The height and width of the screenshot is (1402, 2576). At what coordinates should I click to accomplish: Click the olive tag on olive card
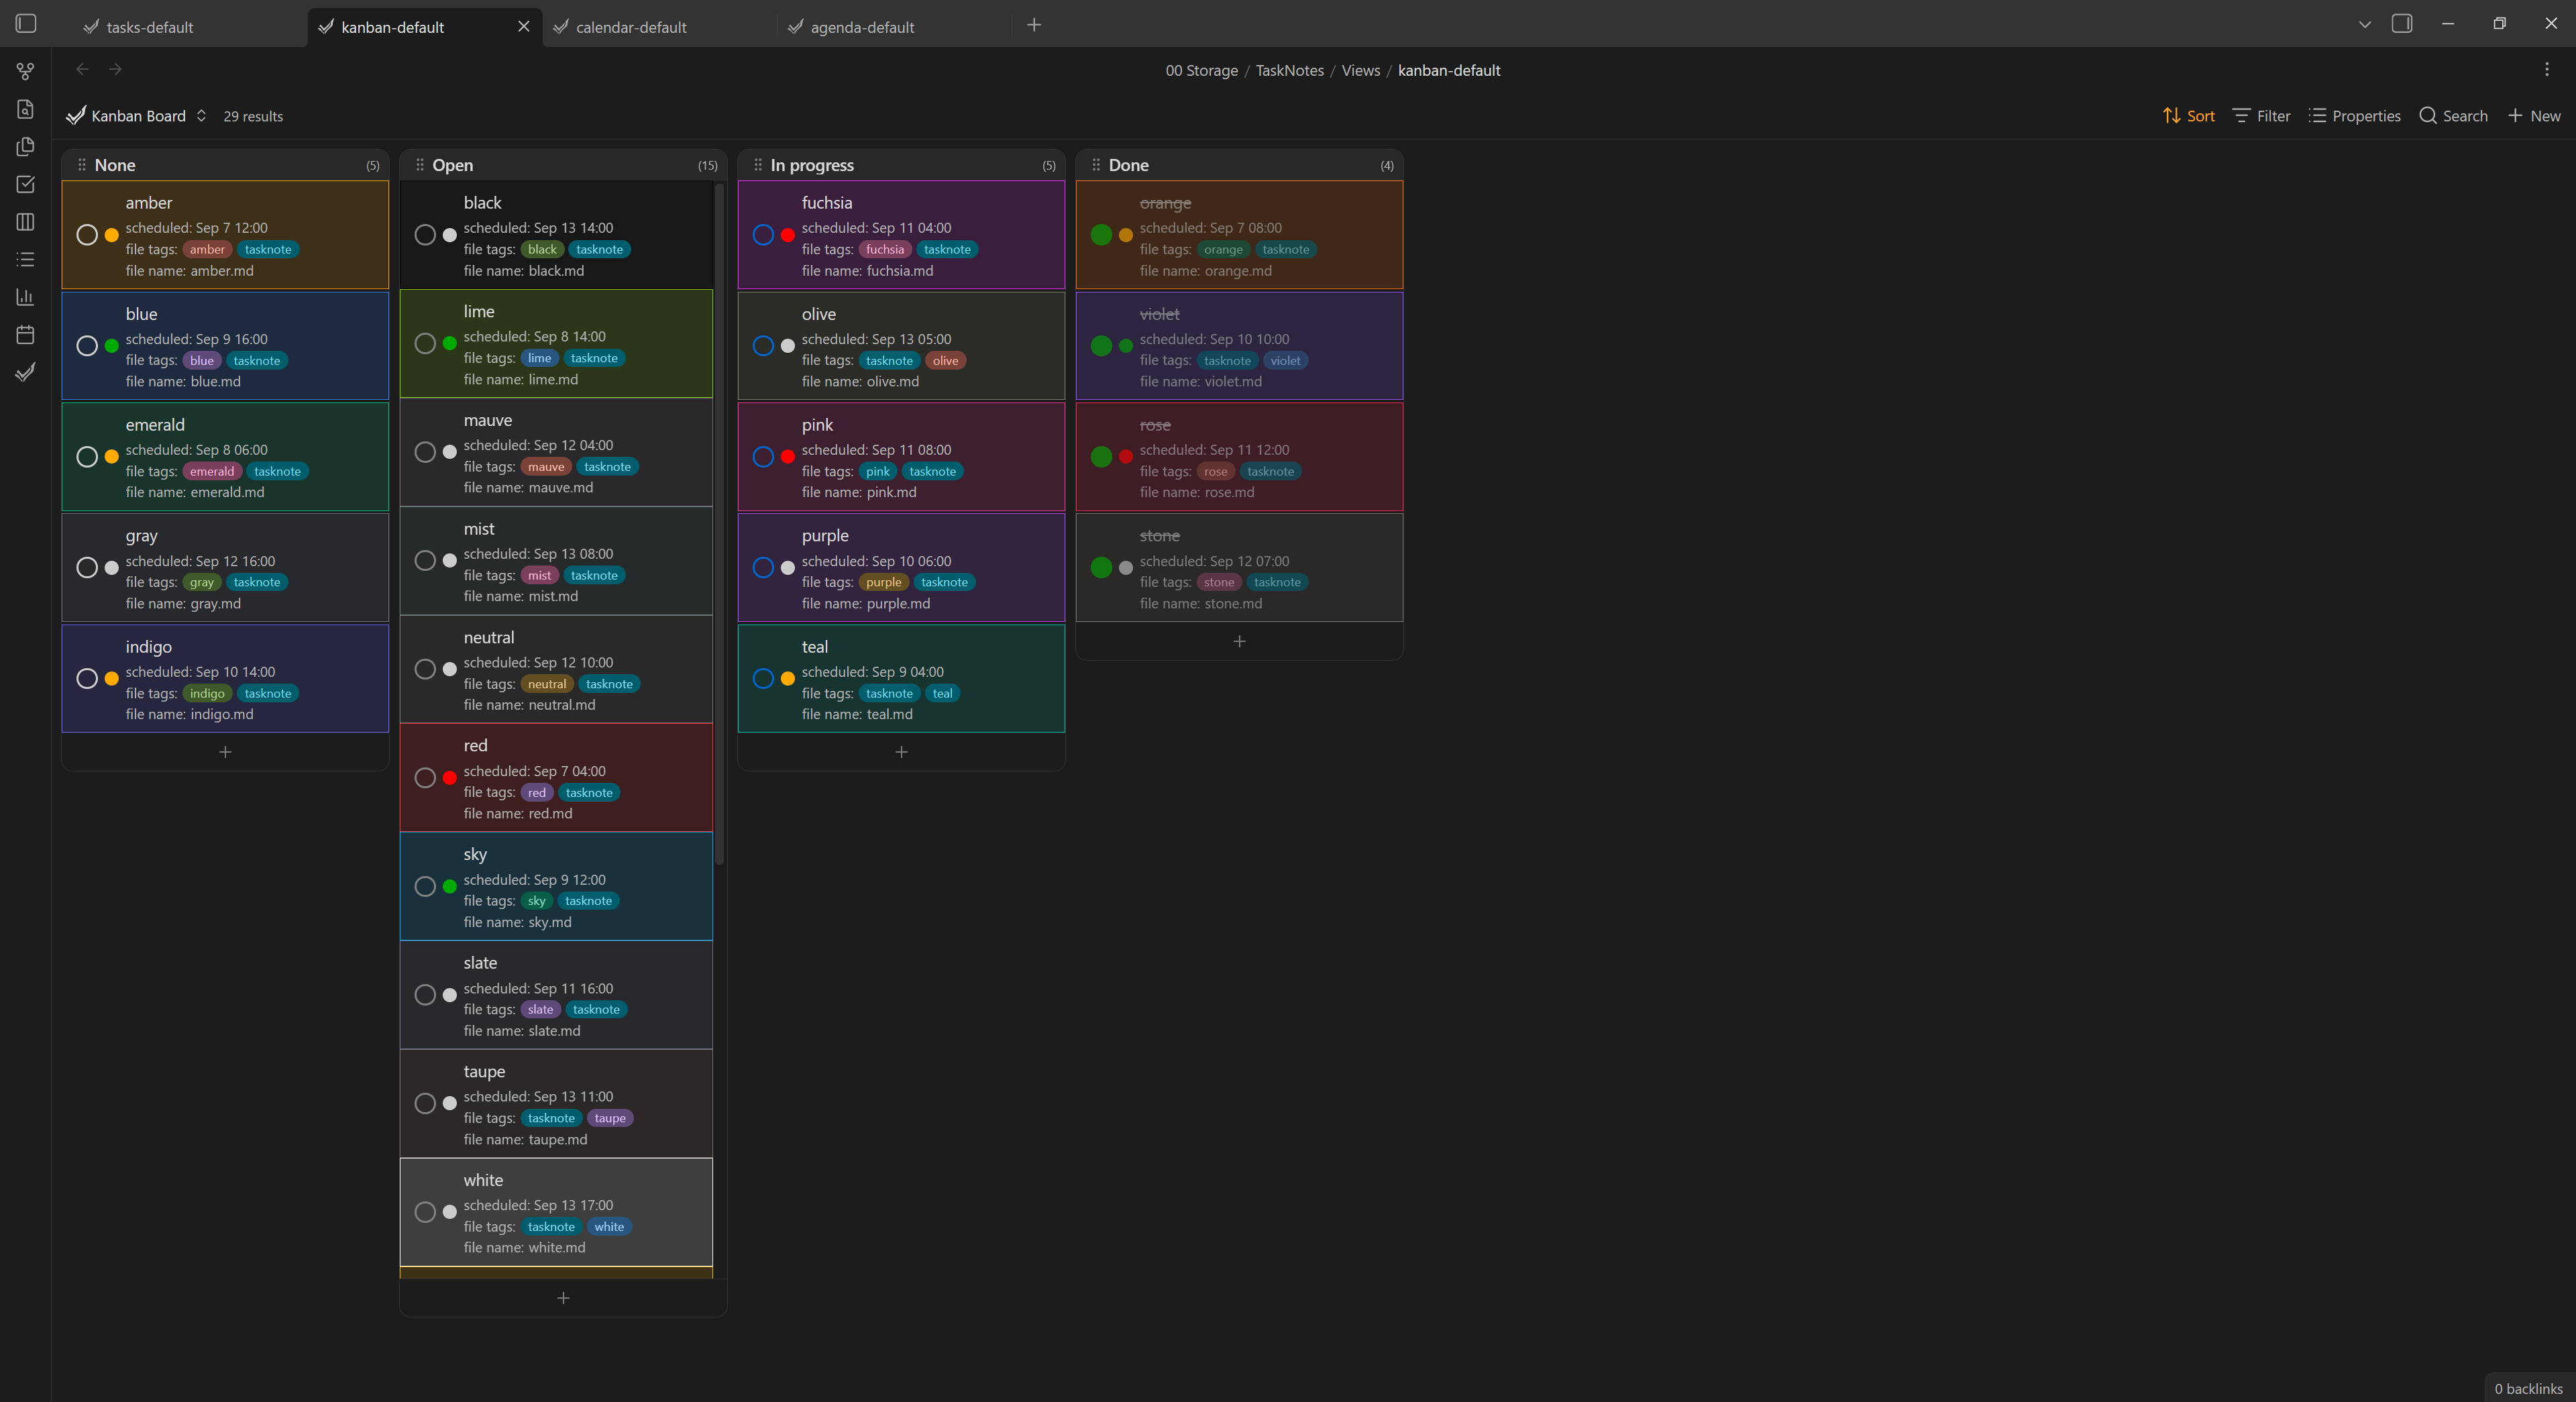point(945,361)
